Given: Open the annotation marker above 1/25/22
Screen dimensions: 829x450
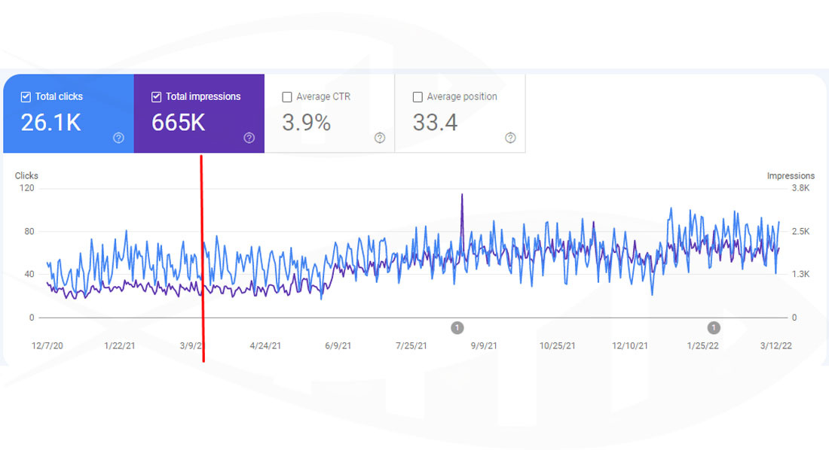Looking at the screenshot, I should pyautogui.click(x=713, y=327).
